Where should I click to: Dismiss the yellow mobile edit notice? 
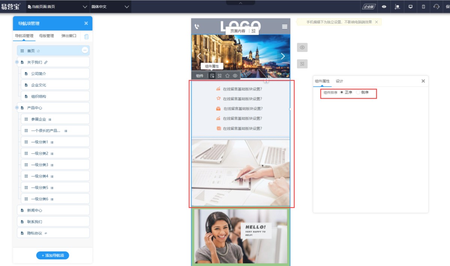pyautogui.click(x=376, y=22)
